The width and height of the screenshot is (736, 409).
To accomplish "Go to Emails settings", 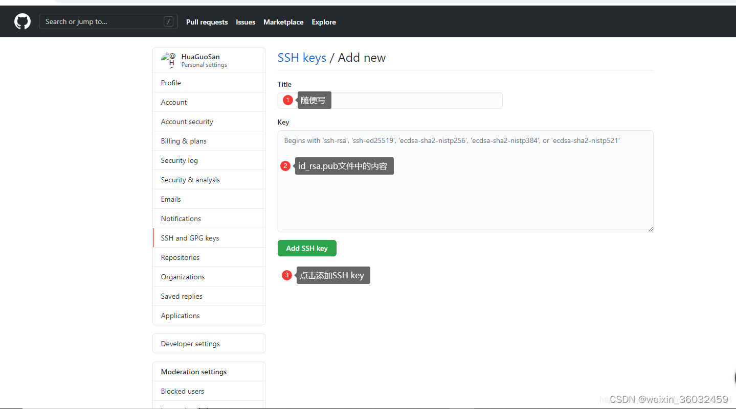I will pos(209,199).
